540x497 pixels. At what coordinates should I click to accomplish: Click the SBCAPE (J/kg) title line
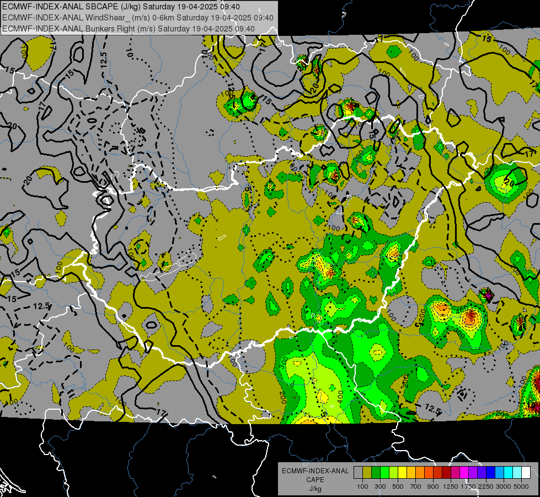121,7
